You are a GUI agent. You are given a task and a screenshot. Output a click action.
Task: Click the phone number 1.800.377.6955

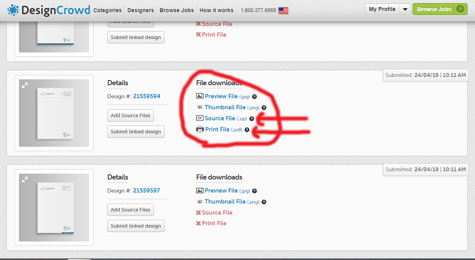(258, 10)
